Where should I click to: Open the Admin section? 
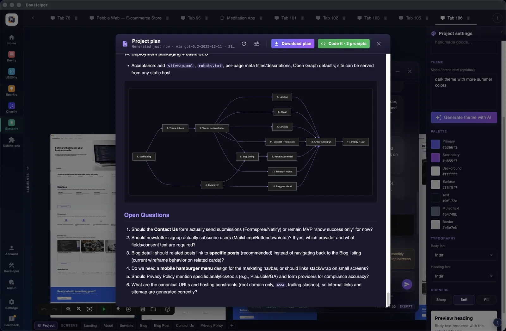(x=11, y=284)
